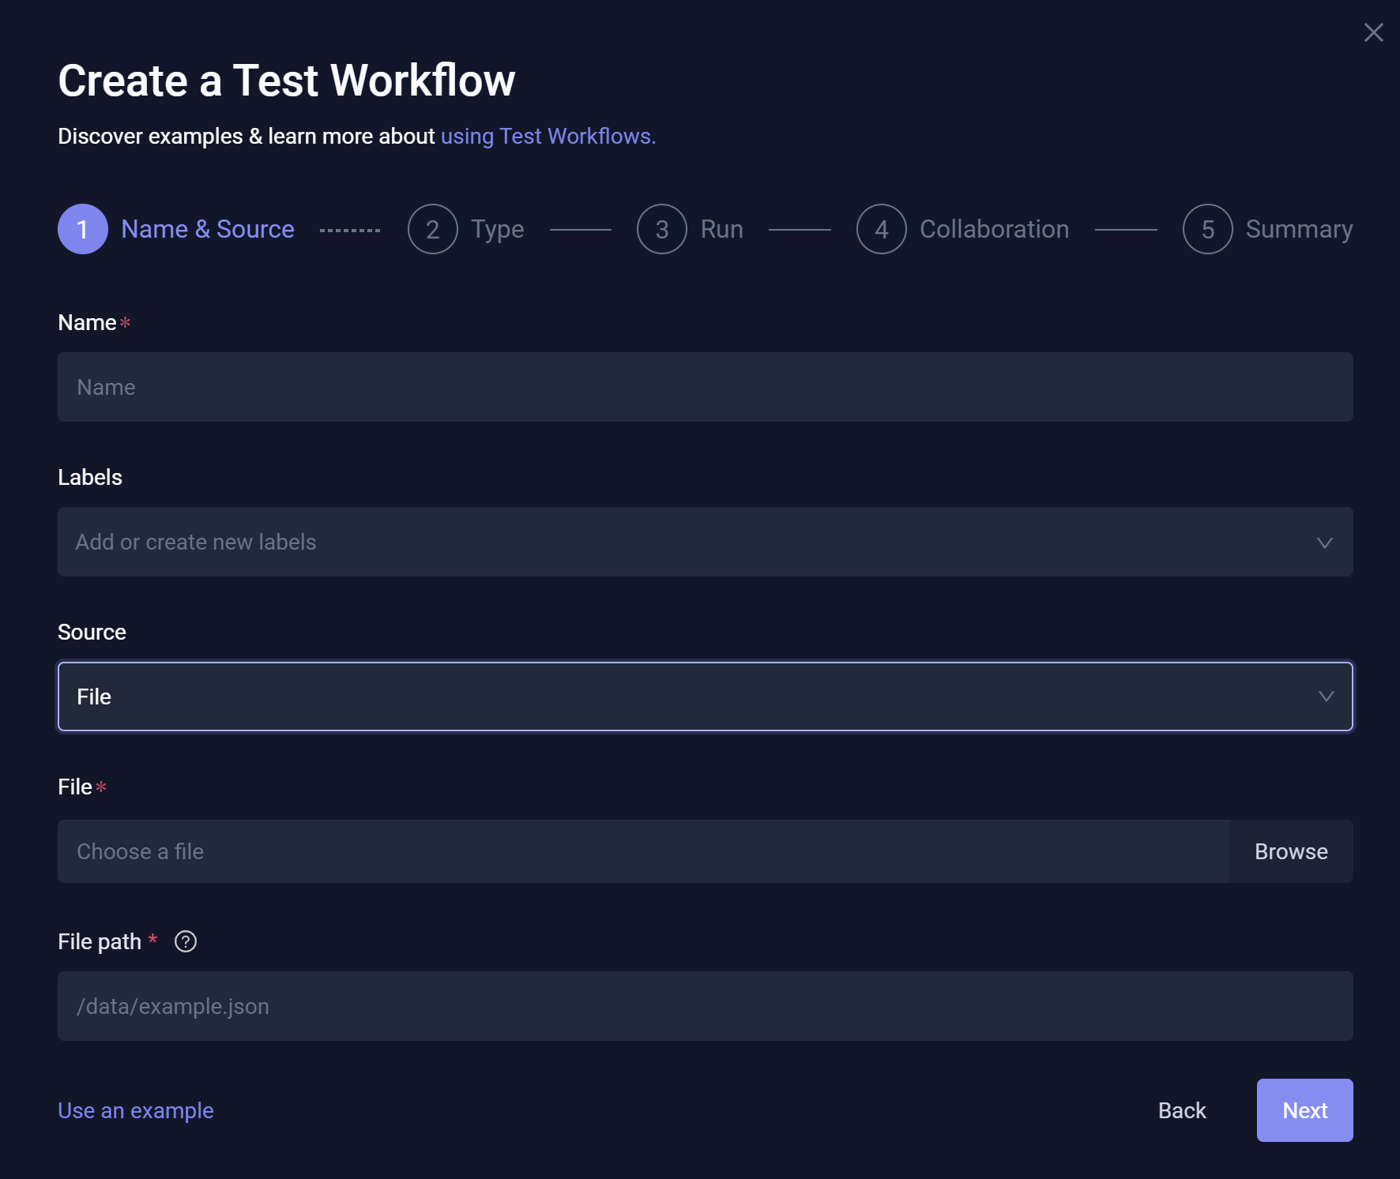Open the Labels dropdown chevron

coord(1324,542)
